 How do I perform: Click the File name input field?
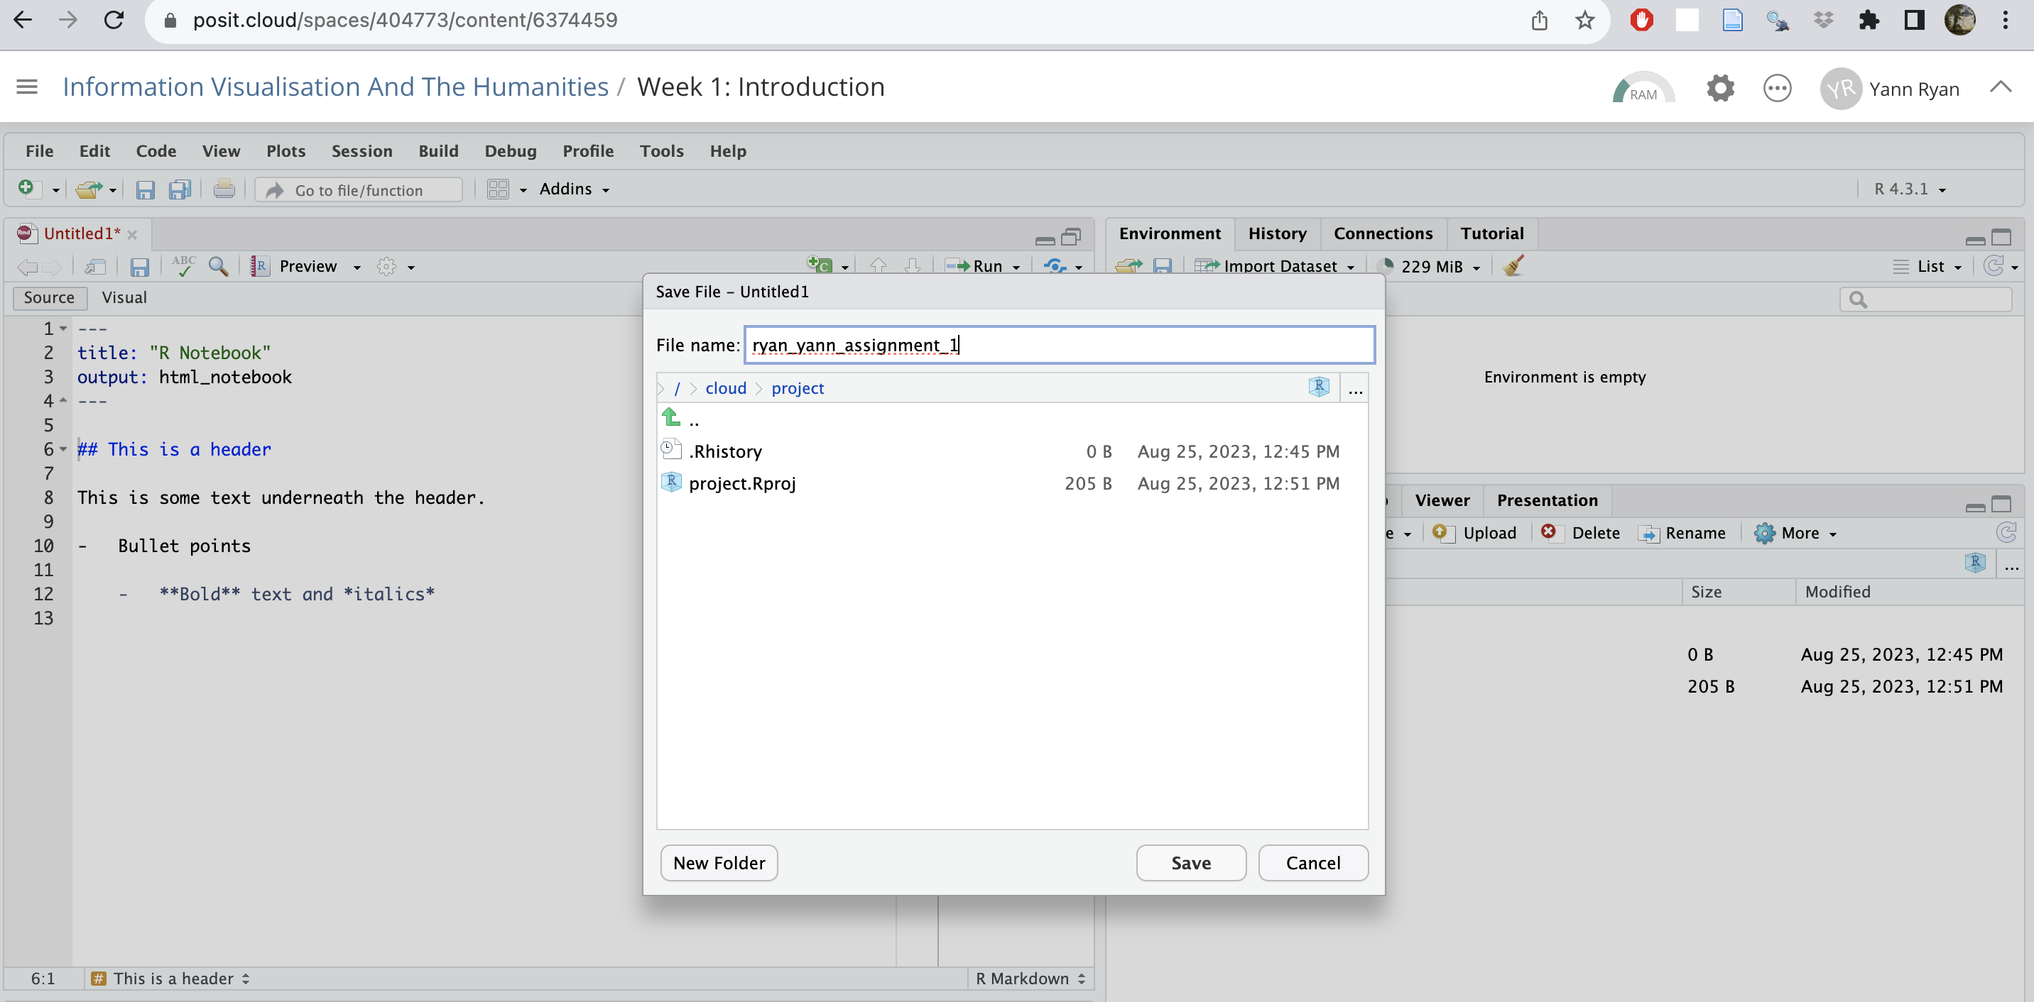point(1058,345)
